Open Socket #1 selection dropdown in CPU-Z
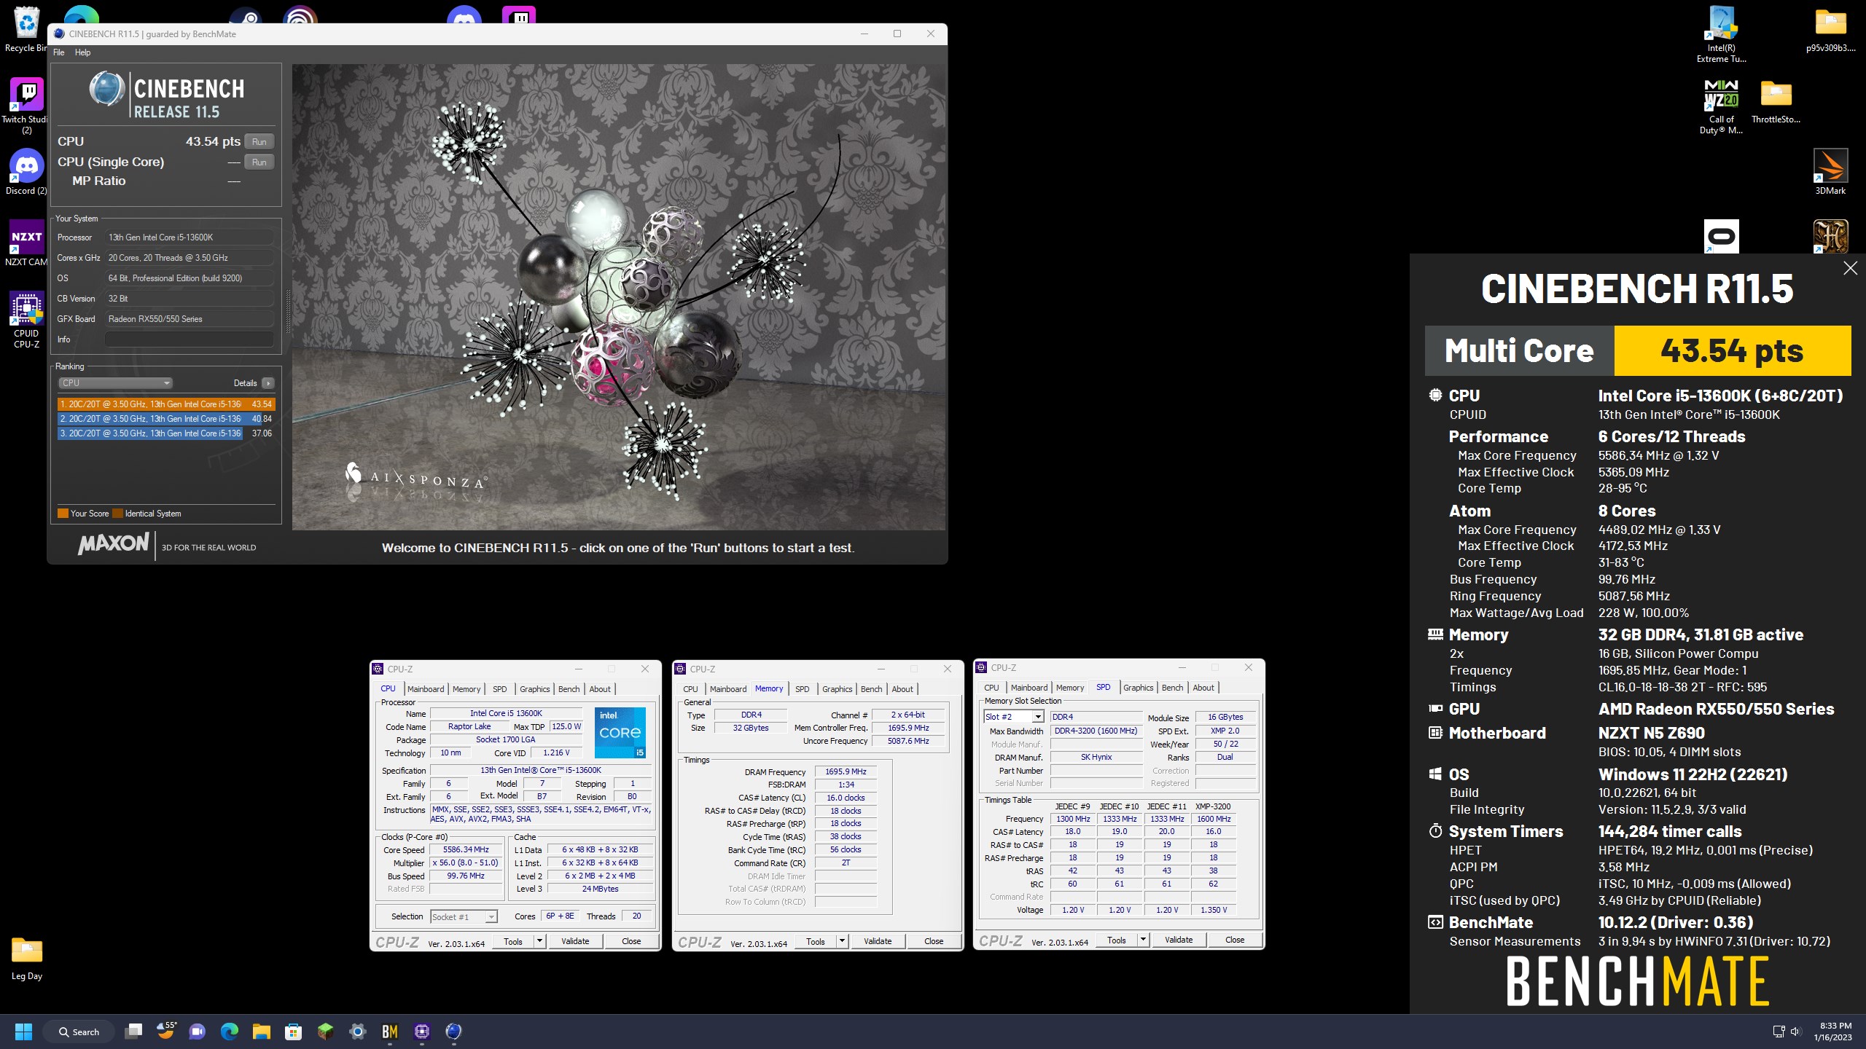 [x=464, y=917]
